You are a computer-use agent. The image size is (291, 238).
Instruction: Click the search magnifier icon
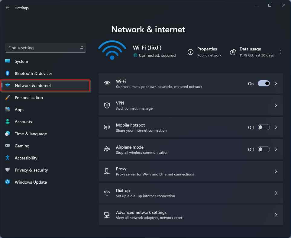(82, 48)
